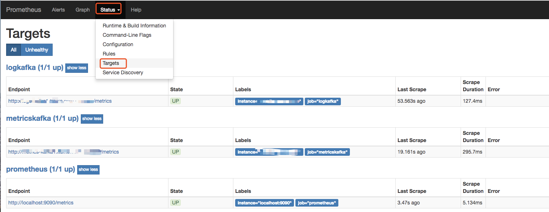The height and width of the screenshot is (212, 549).
Task: Open the metricskafka metrics endpoint link
Action: pyautogui.click(x=63, y=152)
